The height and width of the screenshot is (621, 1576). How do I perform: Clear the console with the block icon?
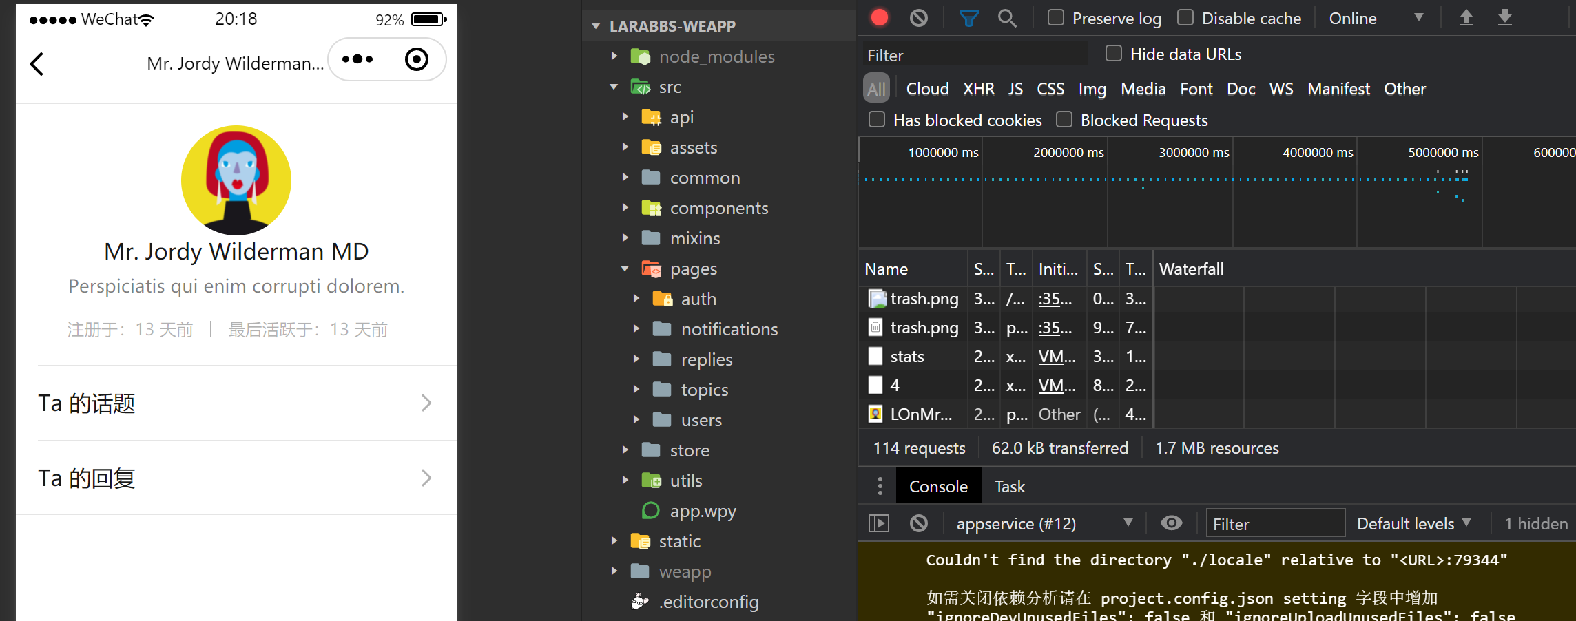point(918,523)
